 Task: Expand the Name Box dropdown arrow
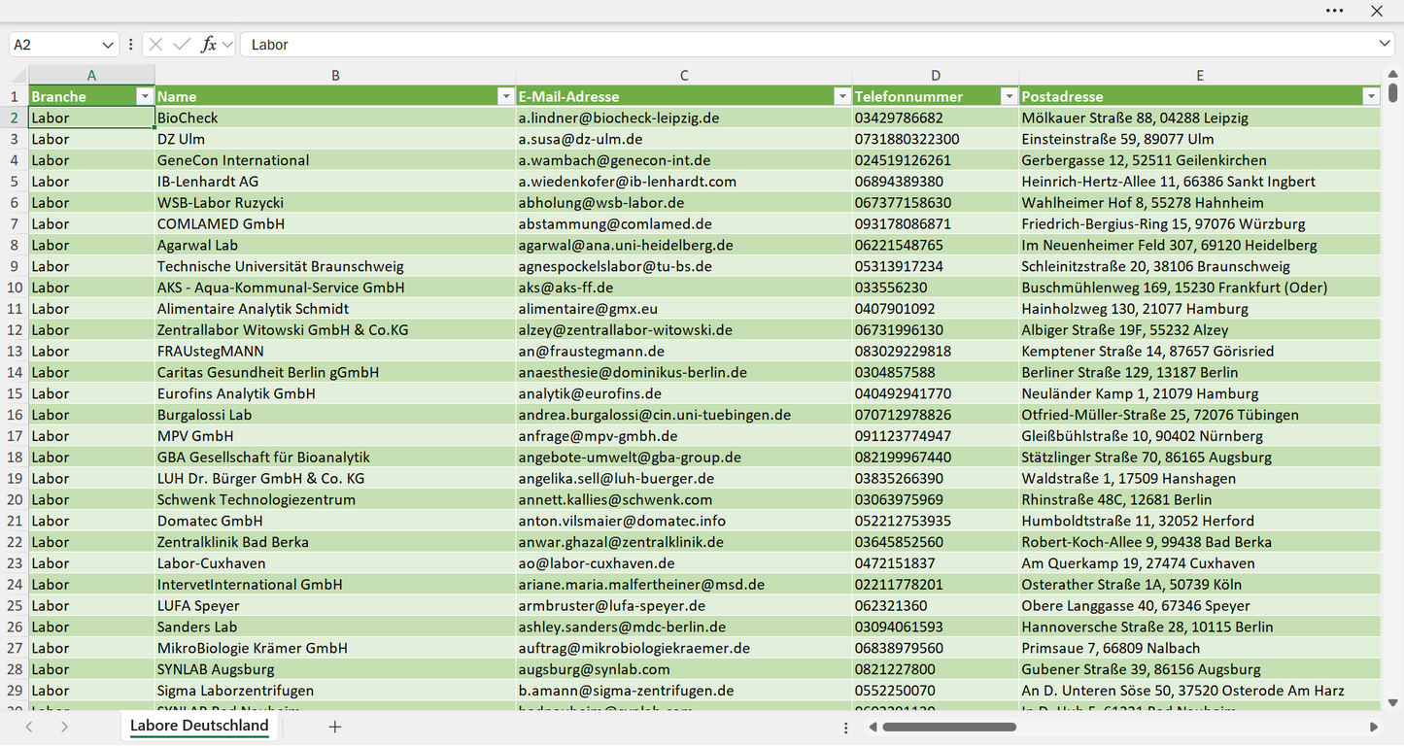[108, 45]
